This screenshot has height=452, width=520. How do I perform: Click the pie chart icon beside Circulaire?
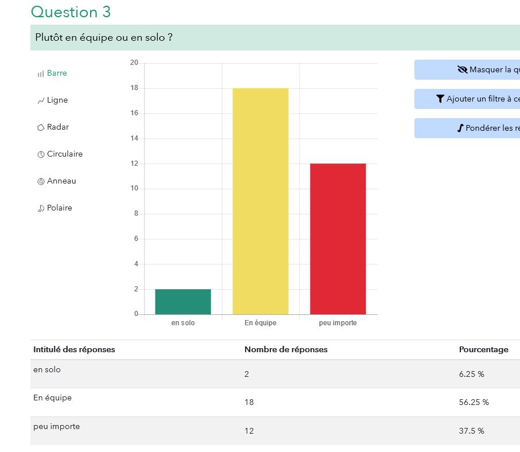(x=41, y=155)
